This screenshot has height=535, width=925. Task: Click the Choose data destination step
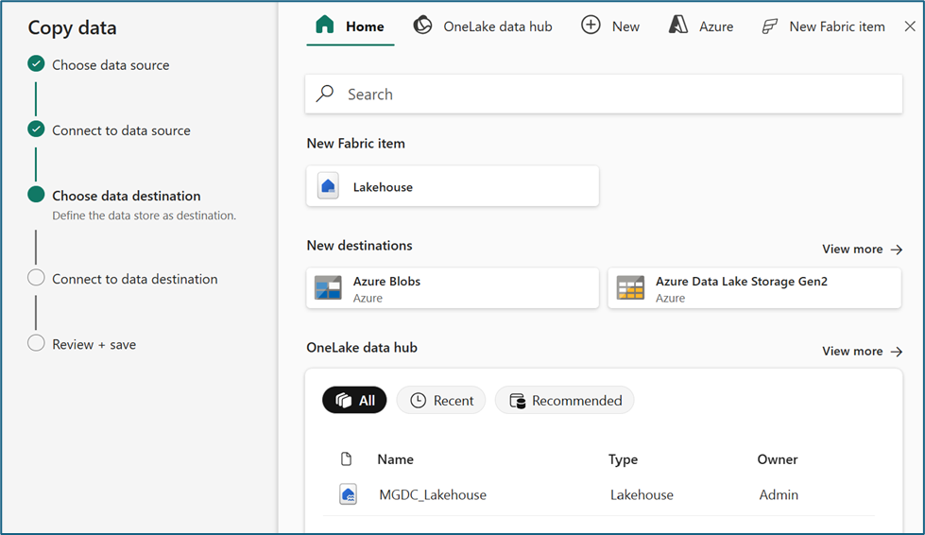[x=127, y=196]
